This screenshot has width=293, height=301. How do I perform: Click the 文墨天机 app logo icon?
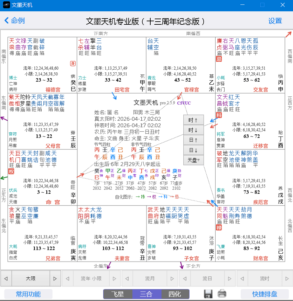pos(6,5)
